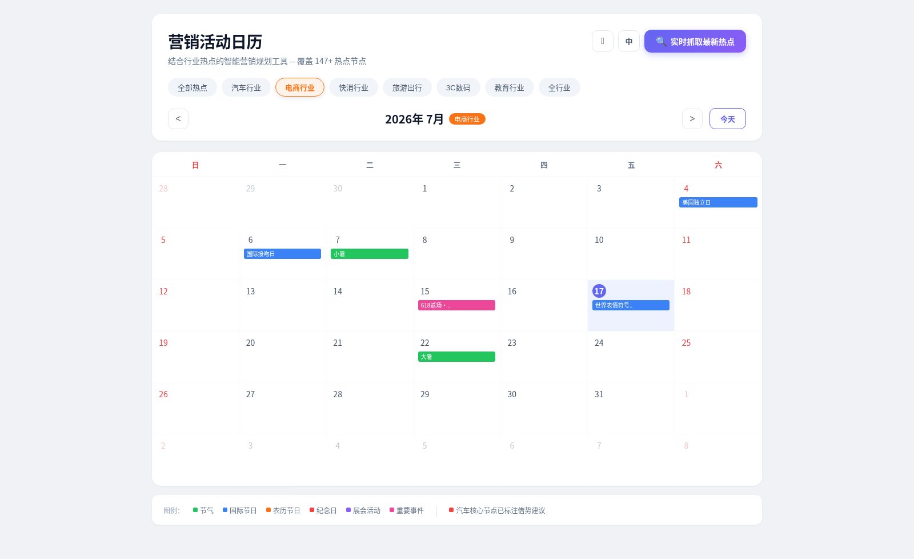Select July 1 calendar cell

[457, 202]
